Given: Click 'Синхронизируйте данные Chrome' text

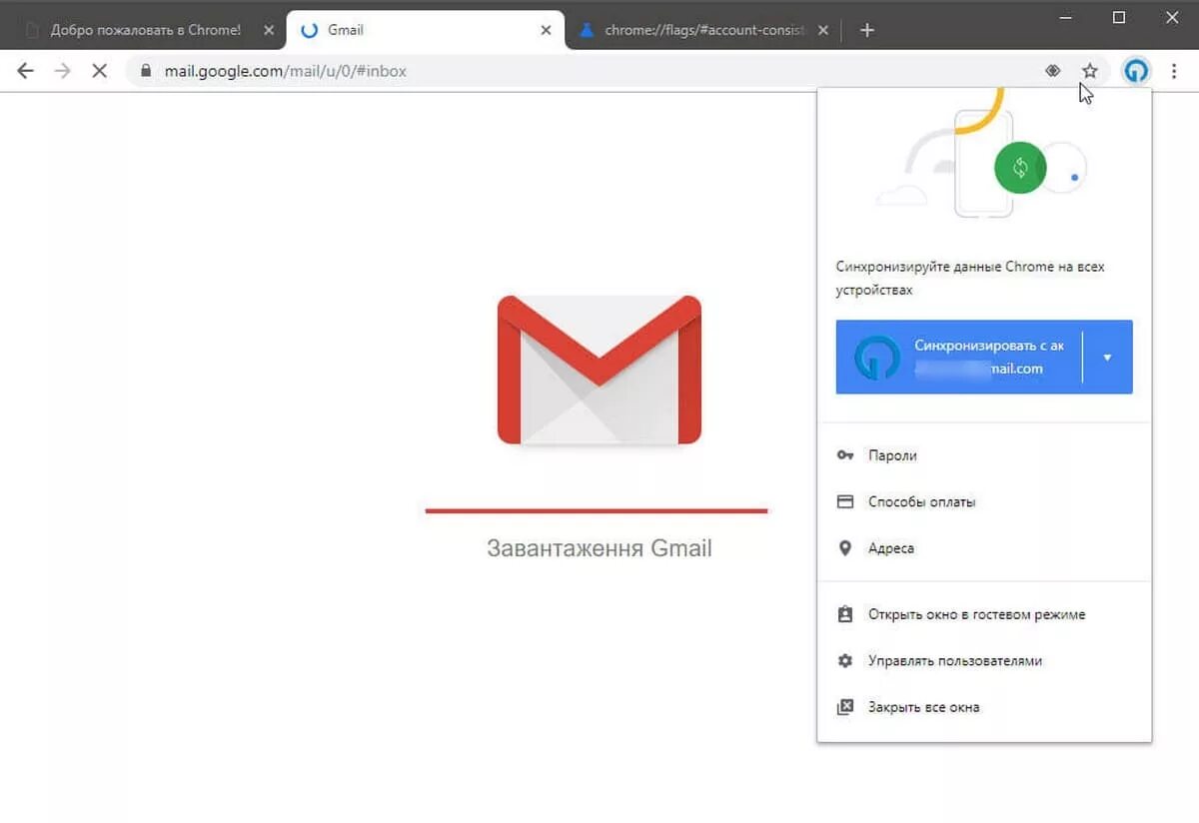Looking at the screenshot, I should 970,279.
